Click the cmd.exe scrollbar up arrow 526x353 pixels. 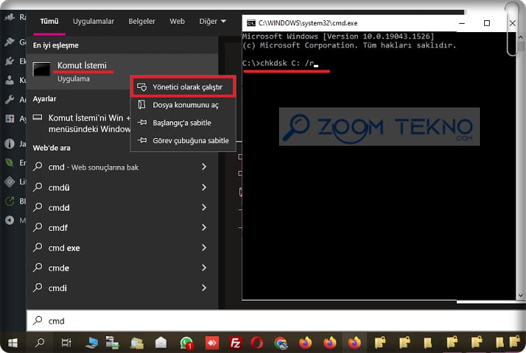[520, 37]
